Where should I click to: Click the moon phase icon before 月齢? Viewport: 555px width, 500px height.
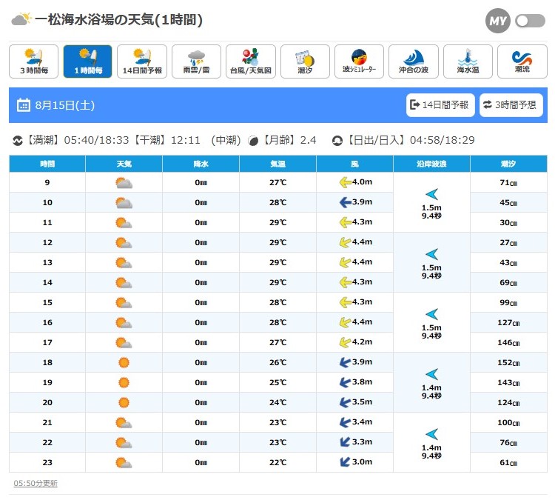pyautogui.click(x=253, y=141)
